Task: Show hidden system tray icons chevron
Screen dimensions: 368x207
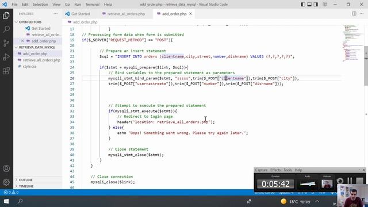Action: tap(317, 201)
